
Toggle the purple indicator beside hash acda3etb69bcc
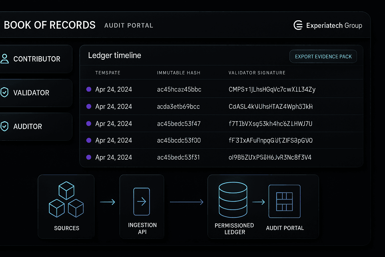tap(89, 106)
